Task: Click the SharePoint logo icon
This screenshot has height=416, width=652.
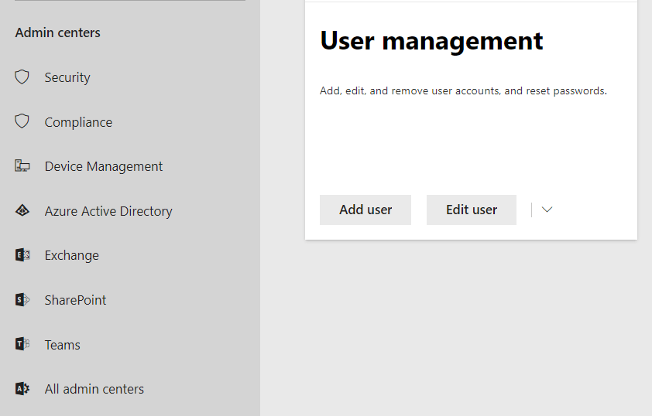Action: [x=22, y=300]
